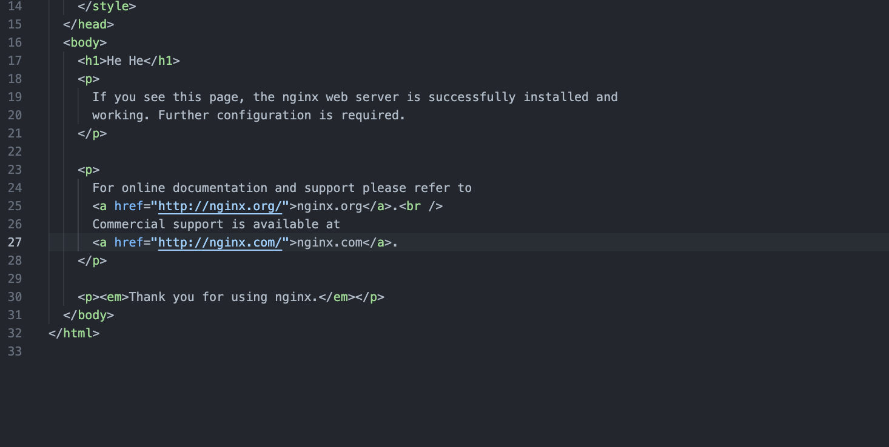Viewport: 889px width, 447px height.
Task: Click text 'Commercial support is available at'
Action: (x=216, y=224)
